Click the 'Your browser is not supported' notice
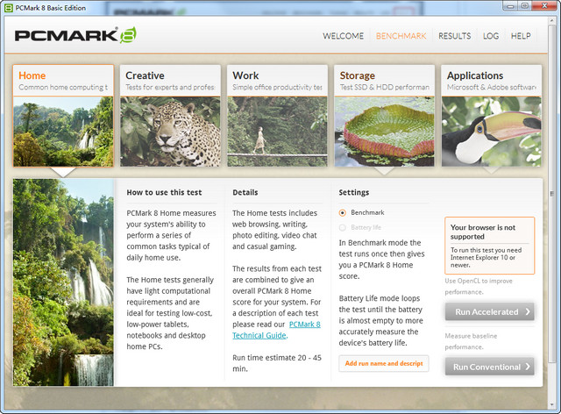Viewport: 561px width, 414px height. click(490, 246)
